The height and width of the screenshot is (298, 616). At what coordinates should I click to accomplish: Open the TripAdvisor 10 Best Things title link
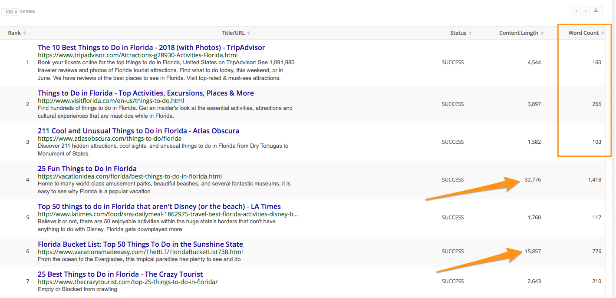point(151,48)
